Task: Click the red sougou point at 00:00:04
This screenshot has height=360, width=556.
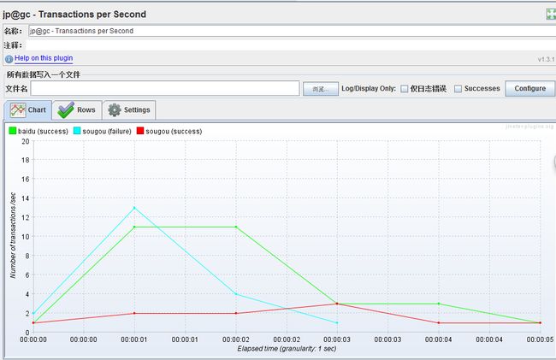Action: coord(439,322)
